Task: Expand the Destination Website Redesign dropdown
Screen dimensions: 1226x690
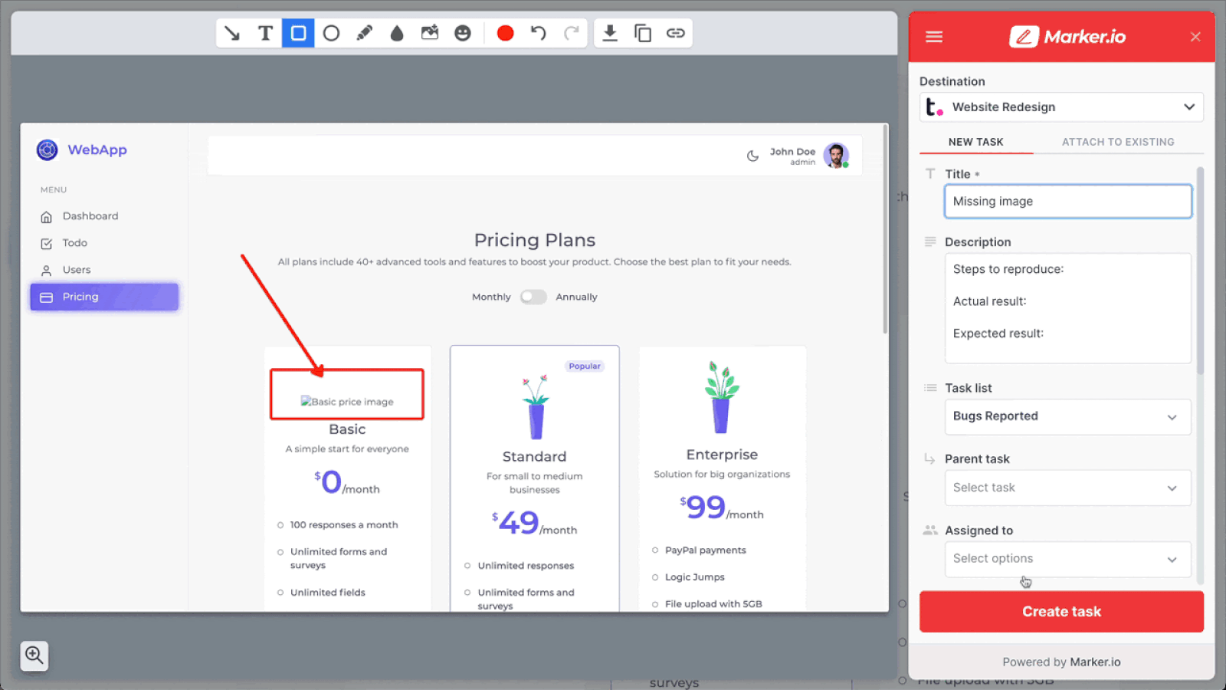Action: (1061, 107)
